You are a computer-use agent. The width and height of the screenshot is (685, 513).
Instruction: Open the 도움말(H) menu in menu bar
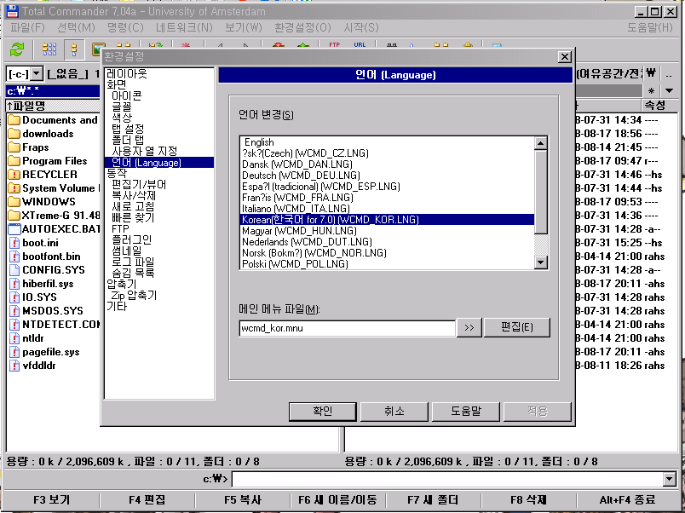650,27
